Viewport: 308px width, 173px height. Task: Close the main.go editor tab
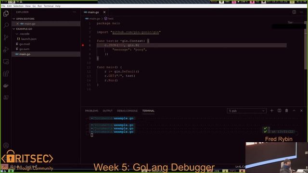click(104, 12)
